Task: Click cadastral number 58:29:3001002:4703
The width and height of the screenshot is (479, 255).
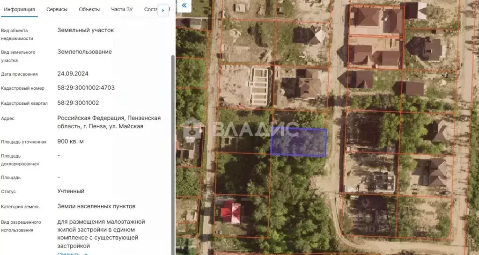Action: pos(86,87)
